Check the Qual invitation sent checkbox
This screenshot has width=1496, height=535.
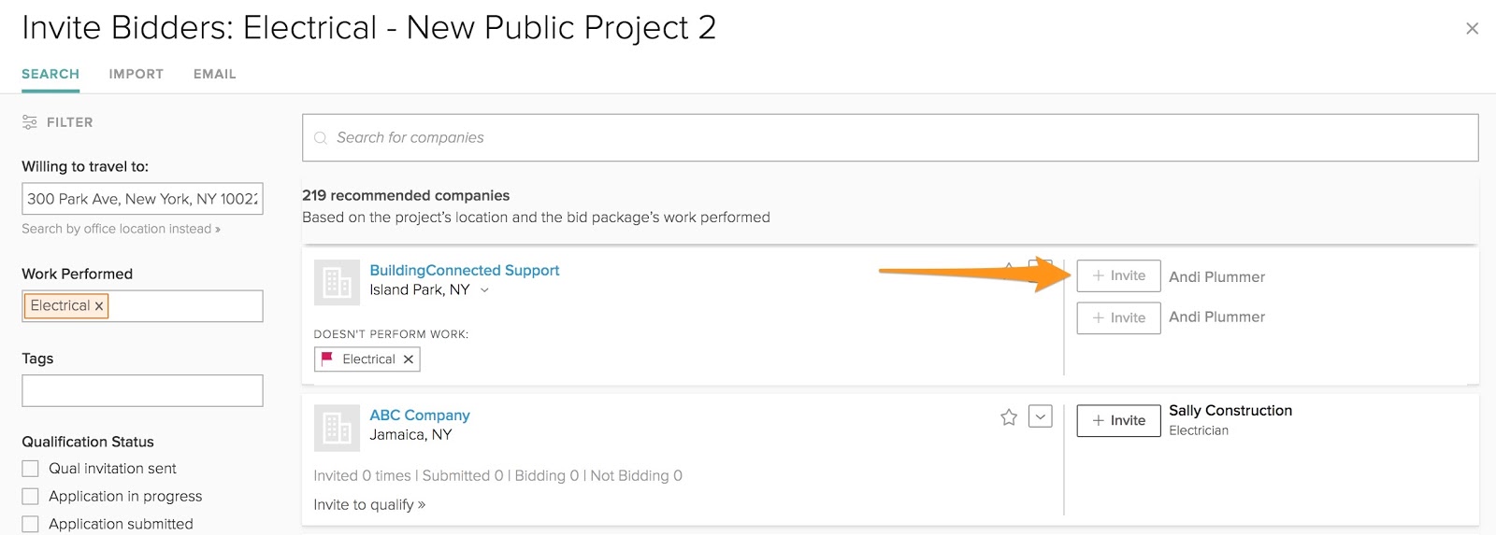31,469
